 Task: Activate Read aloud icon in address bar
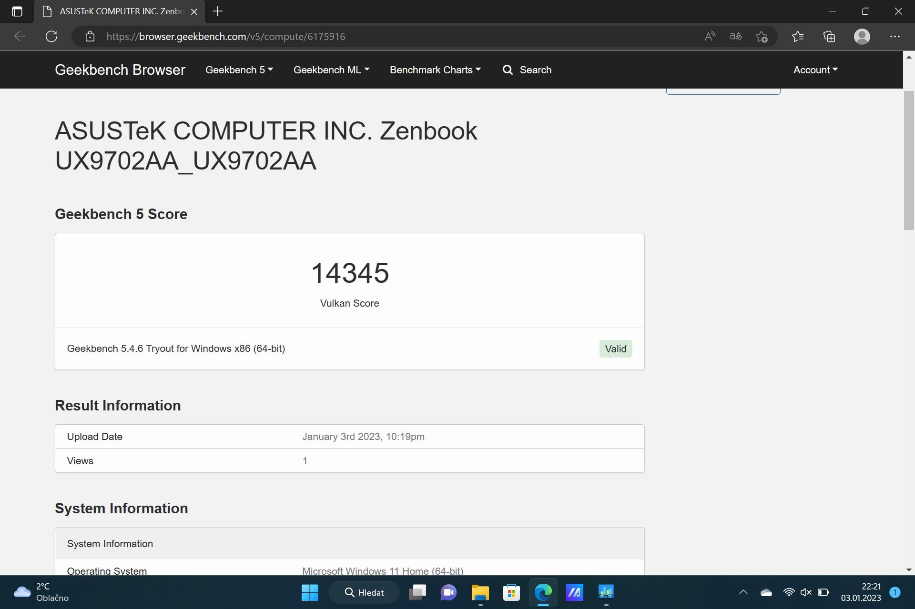710,37
